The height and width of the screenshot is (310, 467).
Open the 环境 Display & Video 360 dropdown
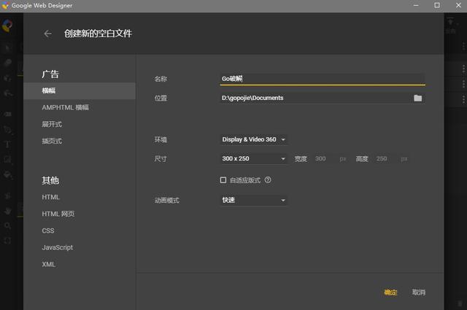[x=254, y=139]
